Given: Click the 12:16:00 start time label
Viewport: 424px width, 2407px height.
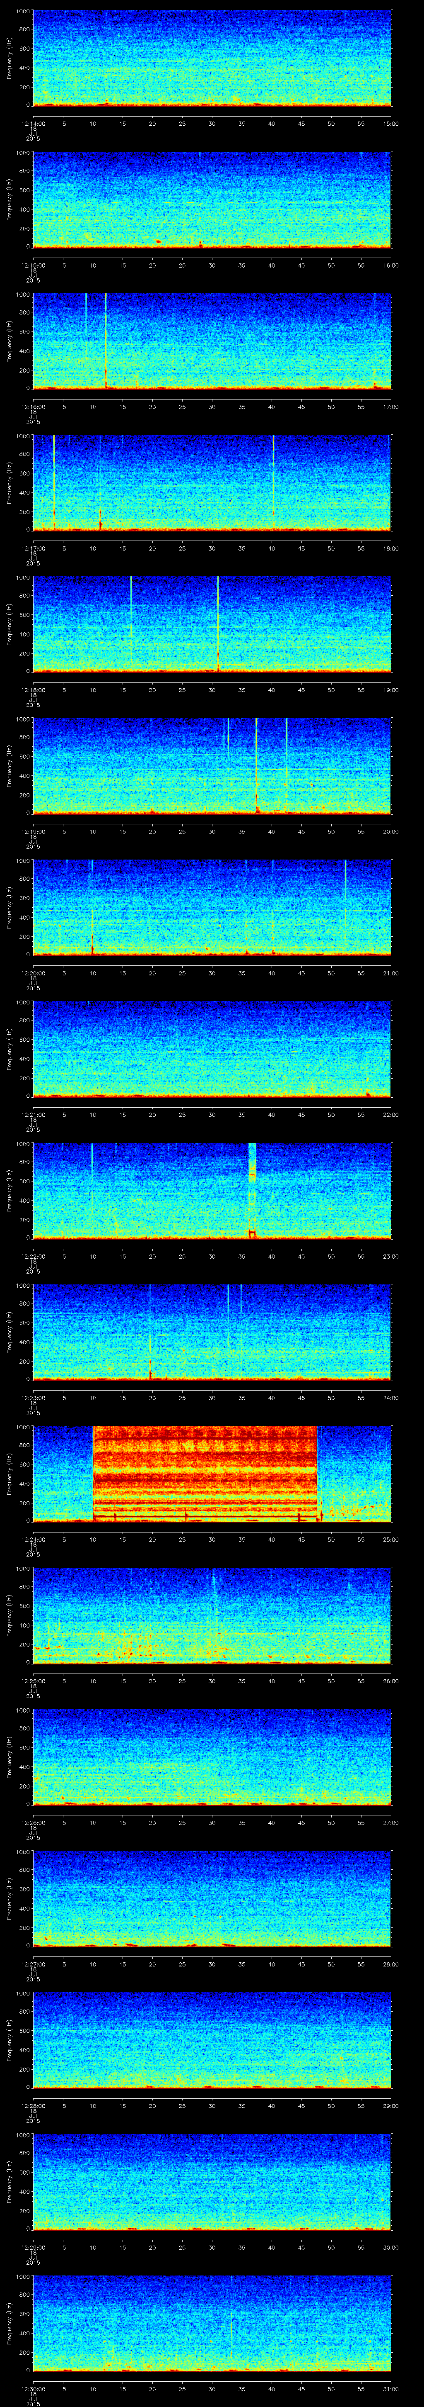Looking at the screenshot, I should click(33, 407).
